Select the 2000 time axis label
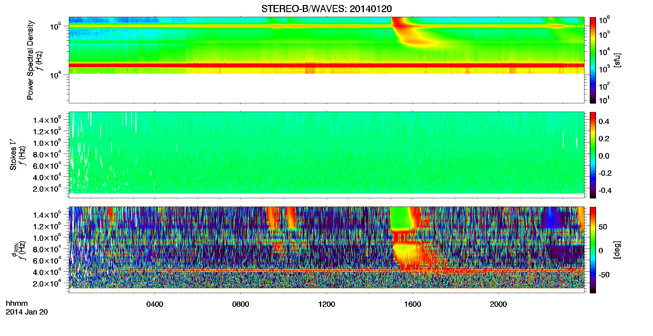 pyautogui.click(x=498, y=304)
